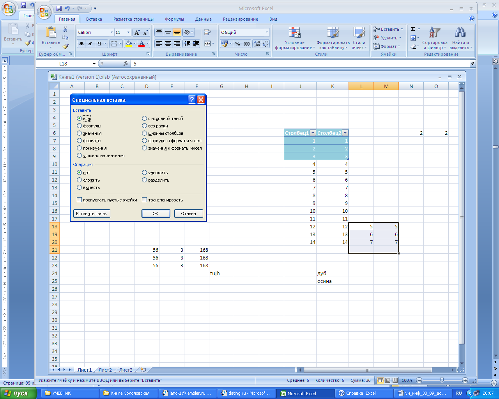
Task: Select the Format Painter brush
Action: pyautogui.click(x=65, y=46)
